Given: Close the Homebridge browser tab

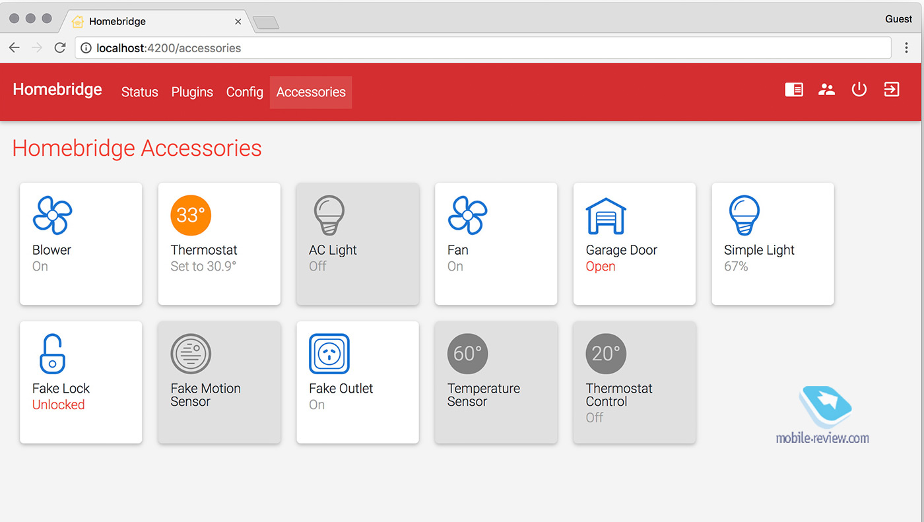Looking at the screenshot, I should [x=238, y=22].
